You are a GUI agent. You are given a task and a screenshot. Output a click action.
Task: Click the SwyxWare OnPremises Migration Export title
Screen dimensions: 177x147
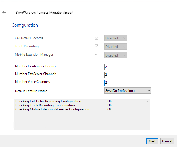[x=45, y=13]
